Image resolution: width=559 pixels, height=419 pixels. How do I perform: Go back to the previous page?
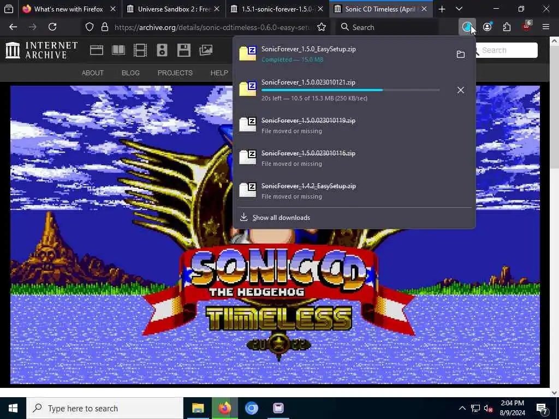13,27
